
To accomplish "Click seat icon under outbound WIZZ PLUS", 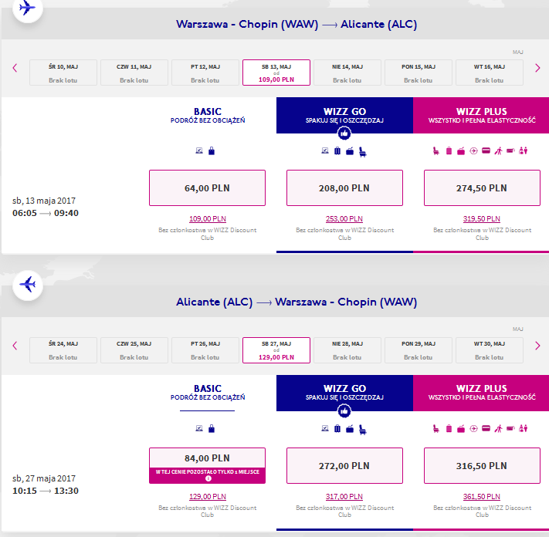I will [436, 150].
